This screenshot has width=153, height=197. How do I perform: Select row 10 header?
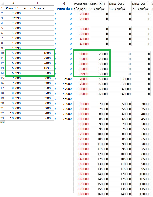2,53
